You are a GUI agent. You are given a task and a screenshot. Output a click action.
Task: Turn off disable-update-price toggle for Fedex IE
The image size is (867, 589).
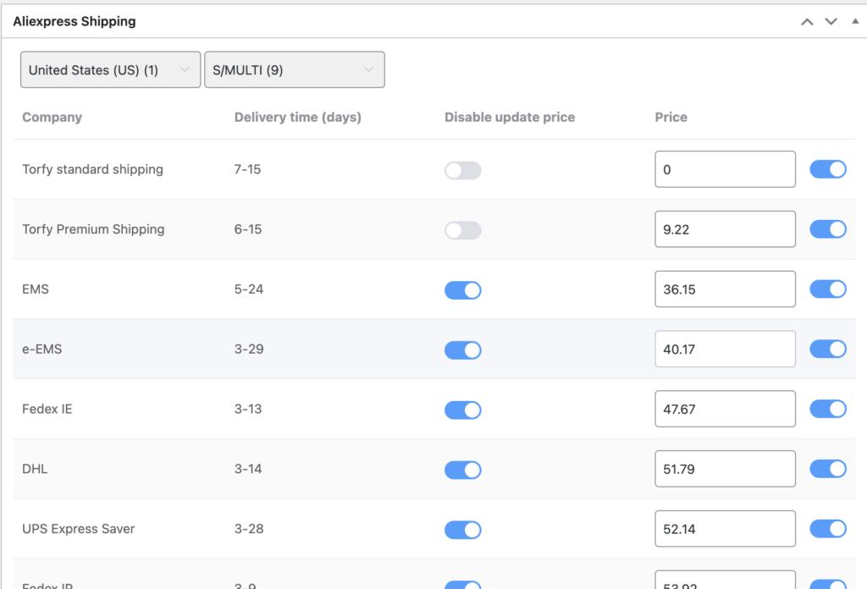(463, 410)
